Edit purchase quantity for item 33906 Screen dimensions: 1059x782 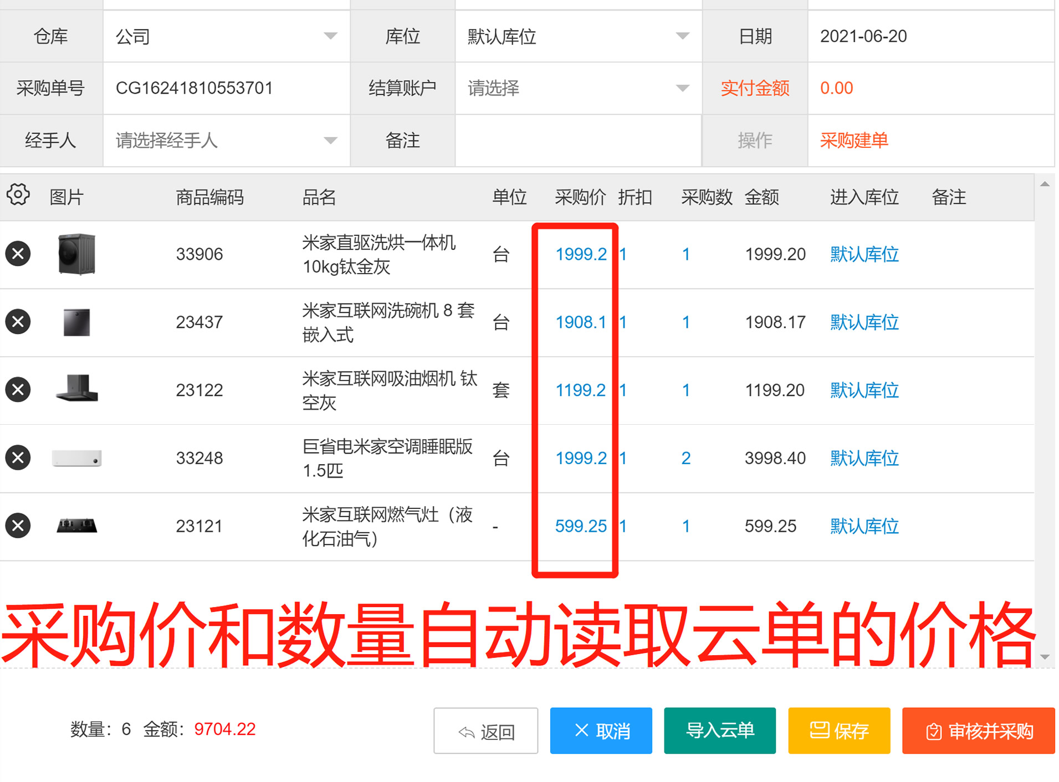[686, 254]
